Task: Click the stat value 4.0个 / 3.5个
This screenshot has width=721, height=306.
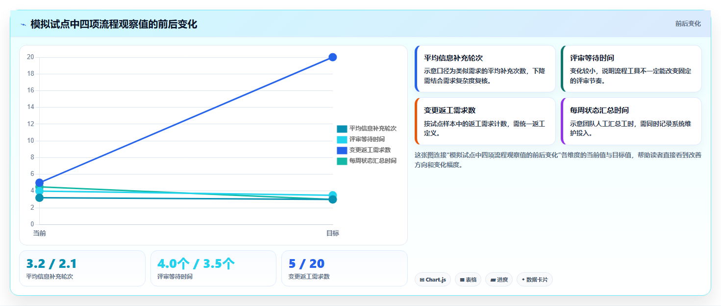Action: click(196, 264)
